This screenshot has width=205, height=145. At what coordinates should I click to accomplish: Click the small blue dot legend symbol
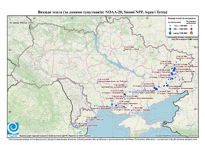tap(170, 26)
